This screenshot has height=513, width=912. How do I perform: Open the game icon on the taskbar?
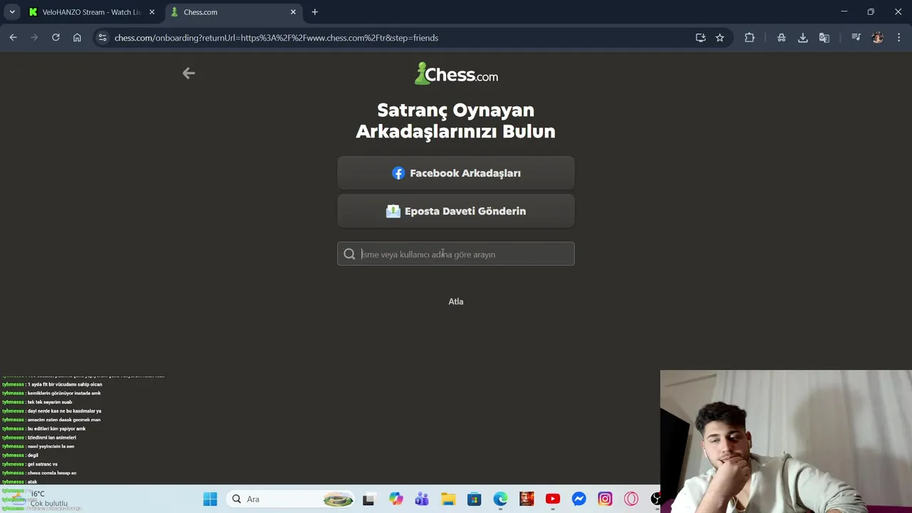[x=527, y=499]
